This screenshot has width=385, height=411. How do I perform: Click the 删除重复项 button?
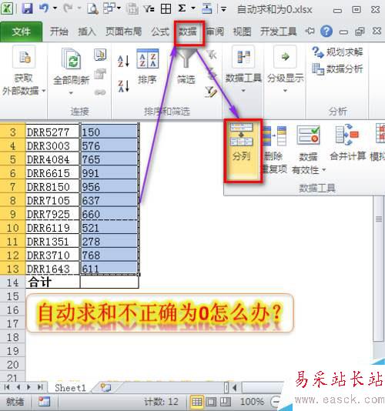pyautogui.click(x=274, y=150)
